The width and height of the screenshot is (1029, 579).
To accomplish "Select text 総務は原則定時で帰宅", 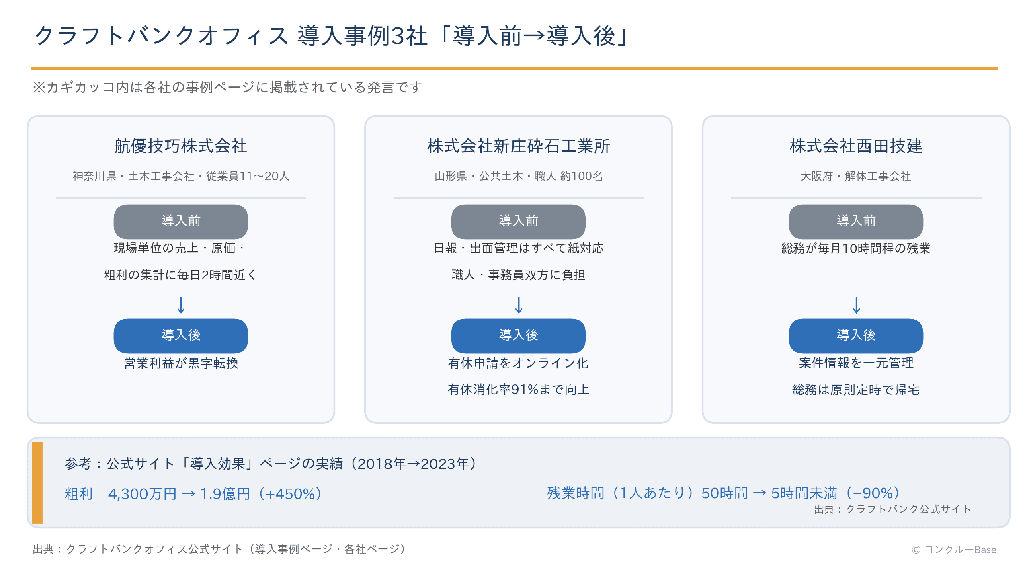I will [x=856, y=390].
